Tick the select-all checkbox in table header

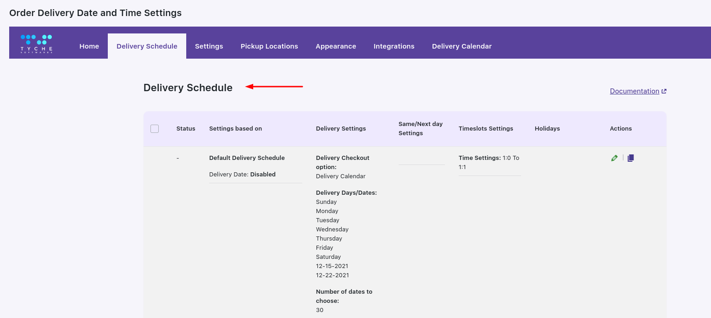[155, 129]
